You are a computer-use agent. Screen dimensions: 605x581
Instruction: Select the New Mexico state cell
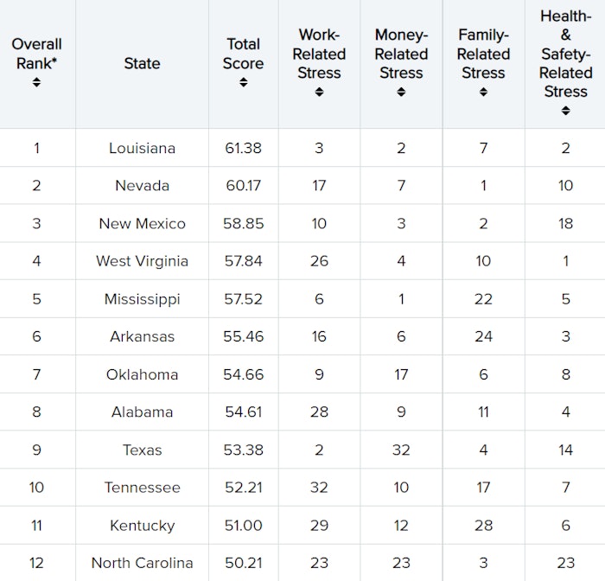(142, 224)
